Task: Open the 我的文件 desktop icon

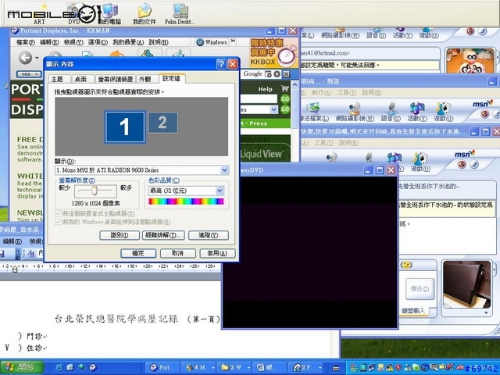Action: [145, 14]
